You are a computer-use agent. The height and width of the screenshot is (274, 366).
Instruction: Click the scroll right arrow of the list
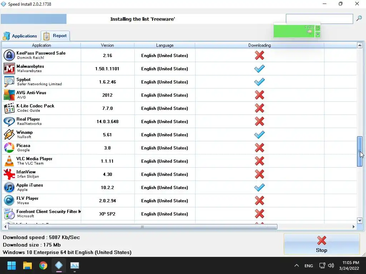[353, 227]
